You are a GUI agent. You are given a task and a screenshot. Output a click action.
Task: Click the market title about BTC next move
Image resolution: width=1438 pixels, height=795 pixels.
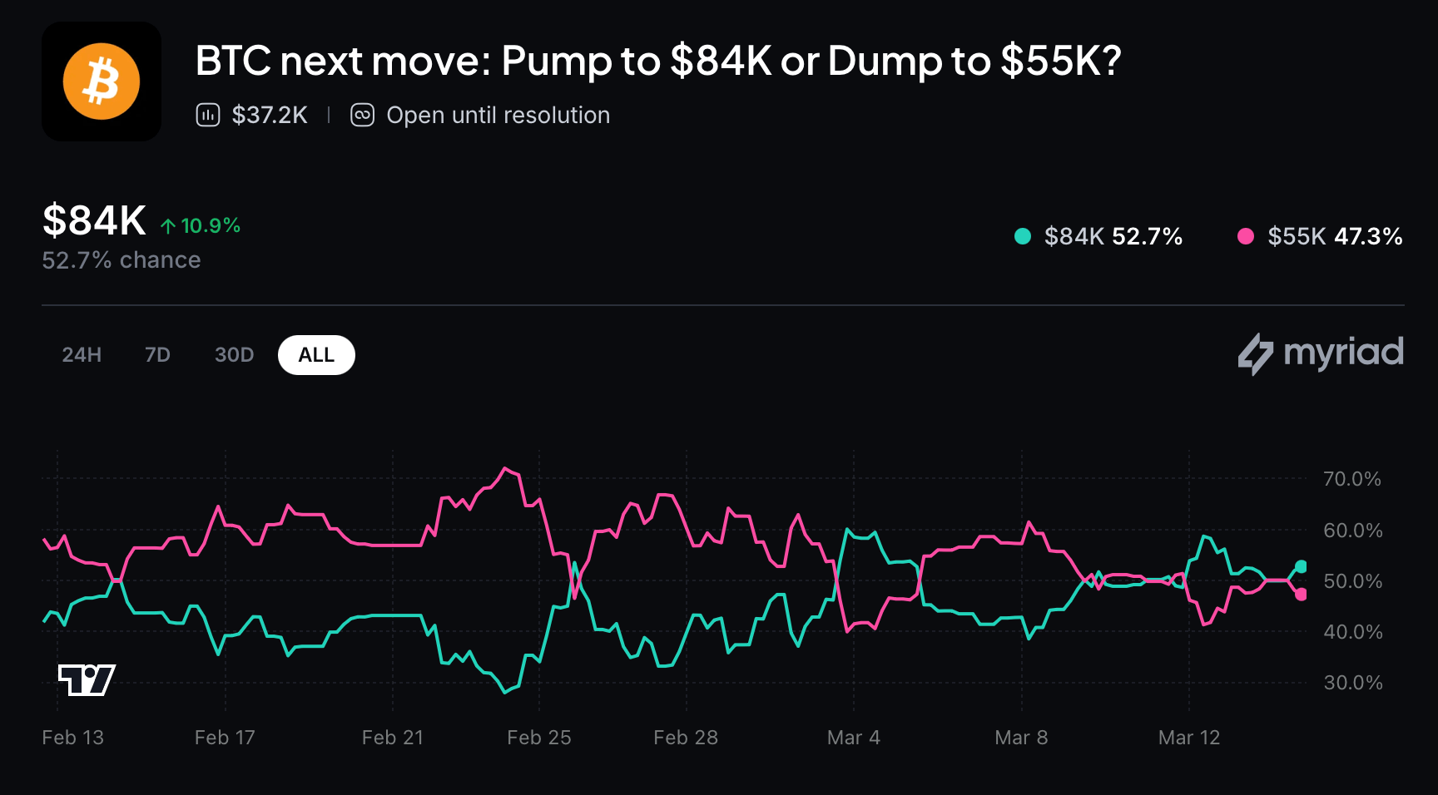658,61
